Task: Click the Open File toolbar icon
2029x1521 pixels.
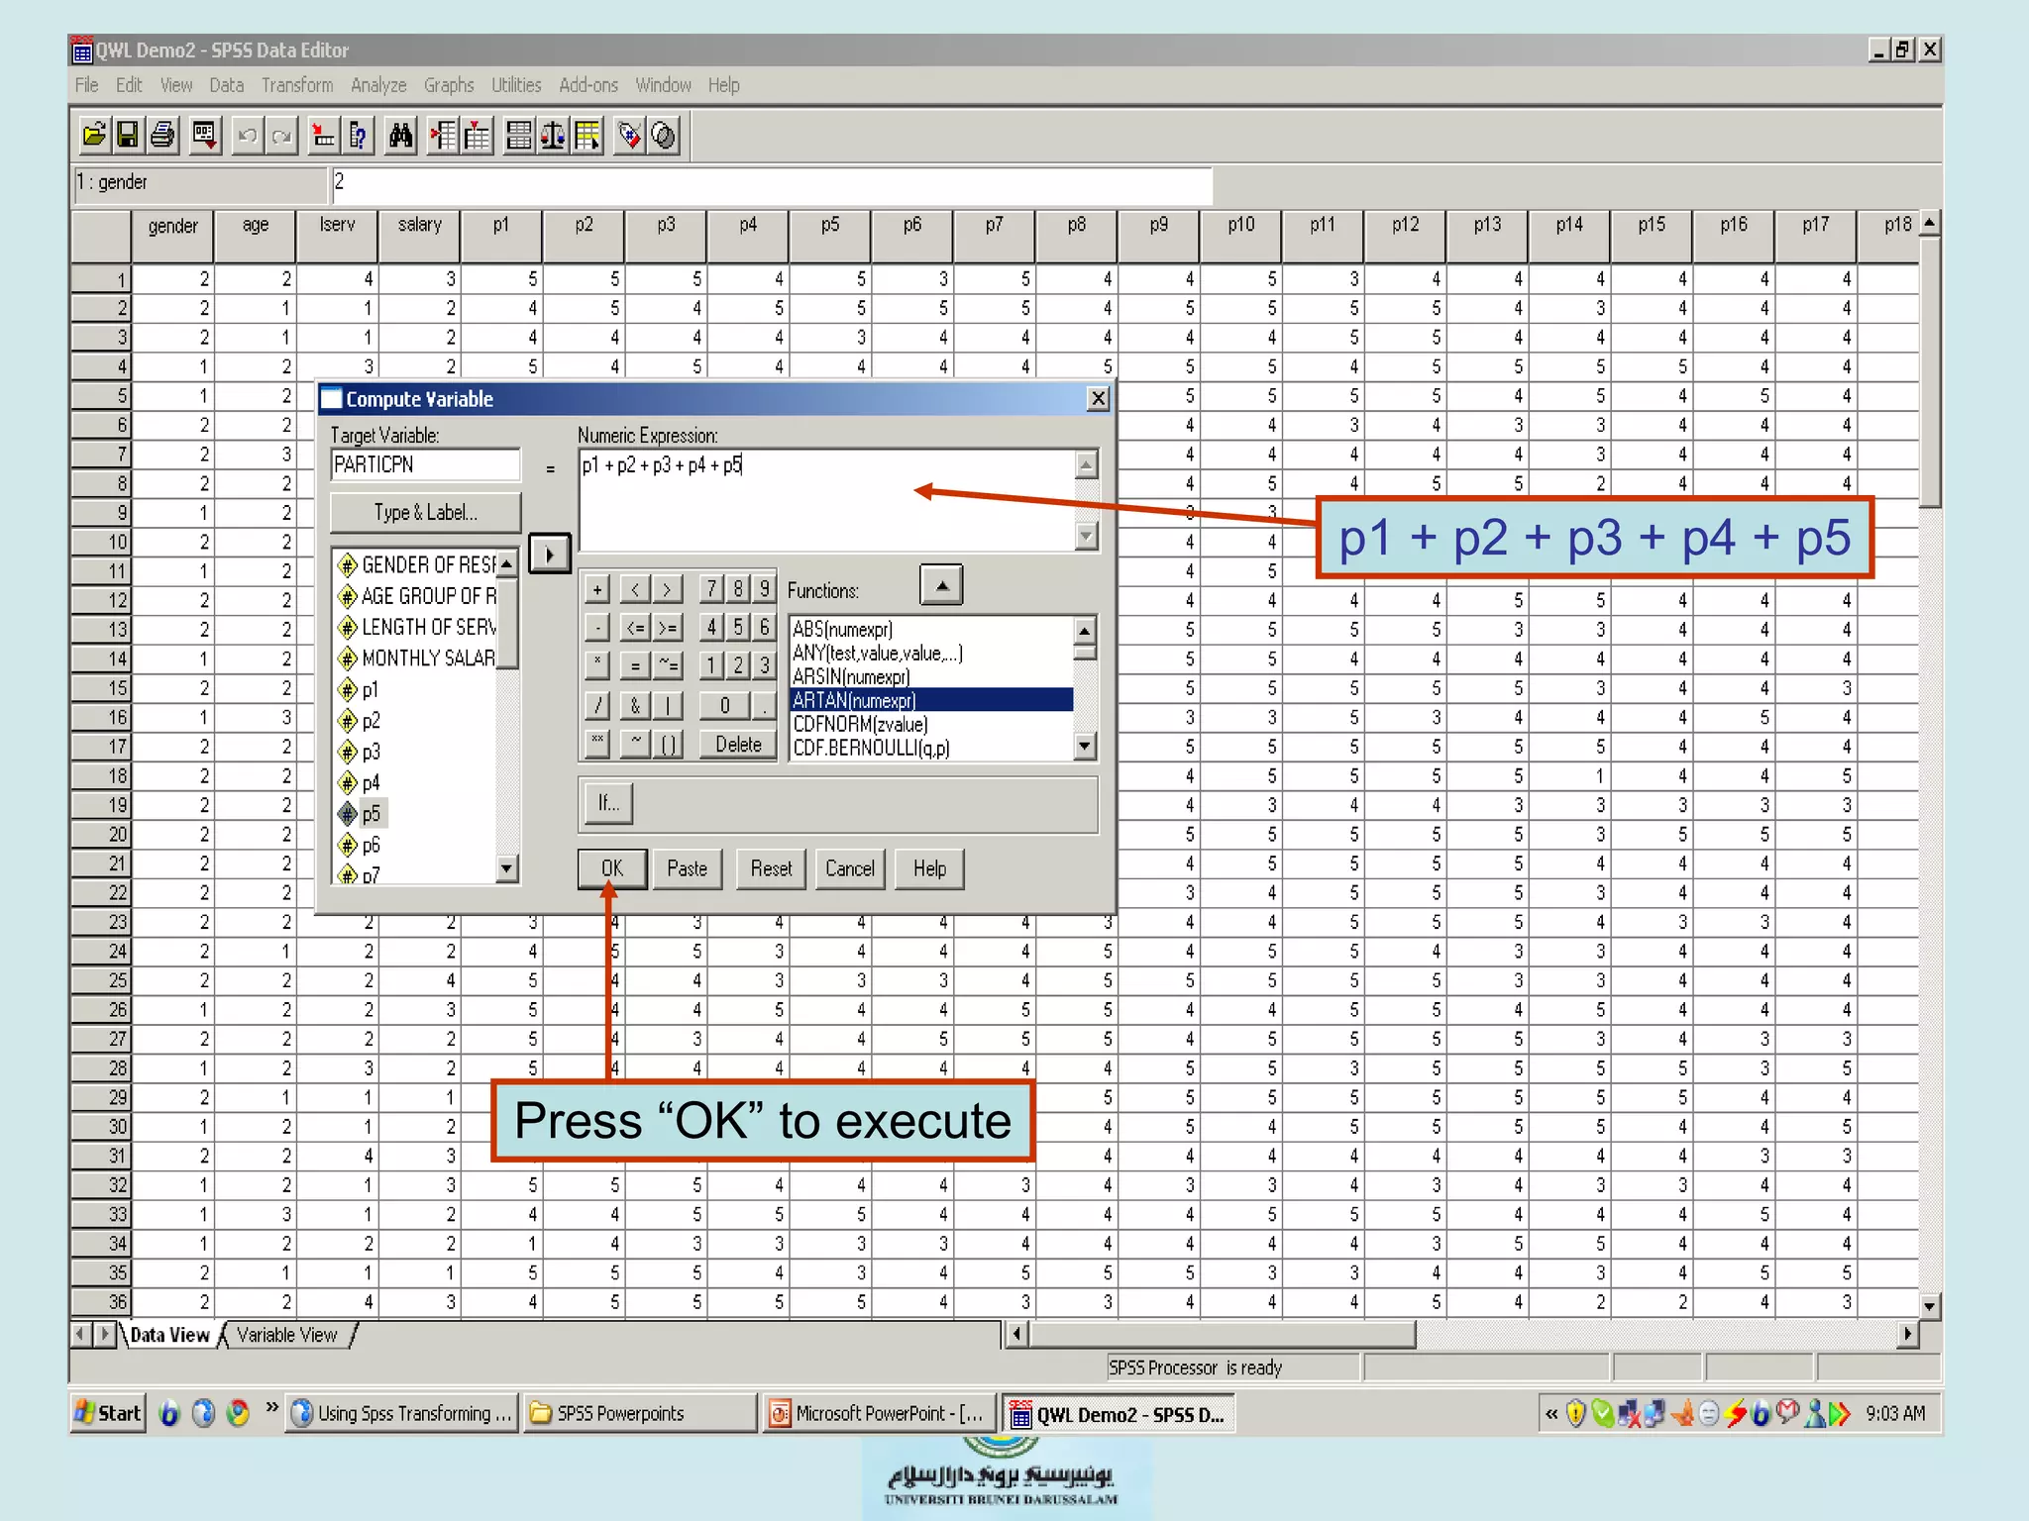Action: pos(95,135)
